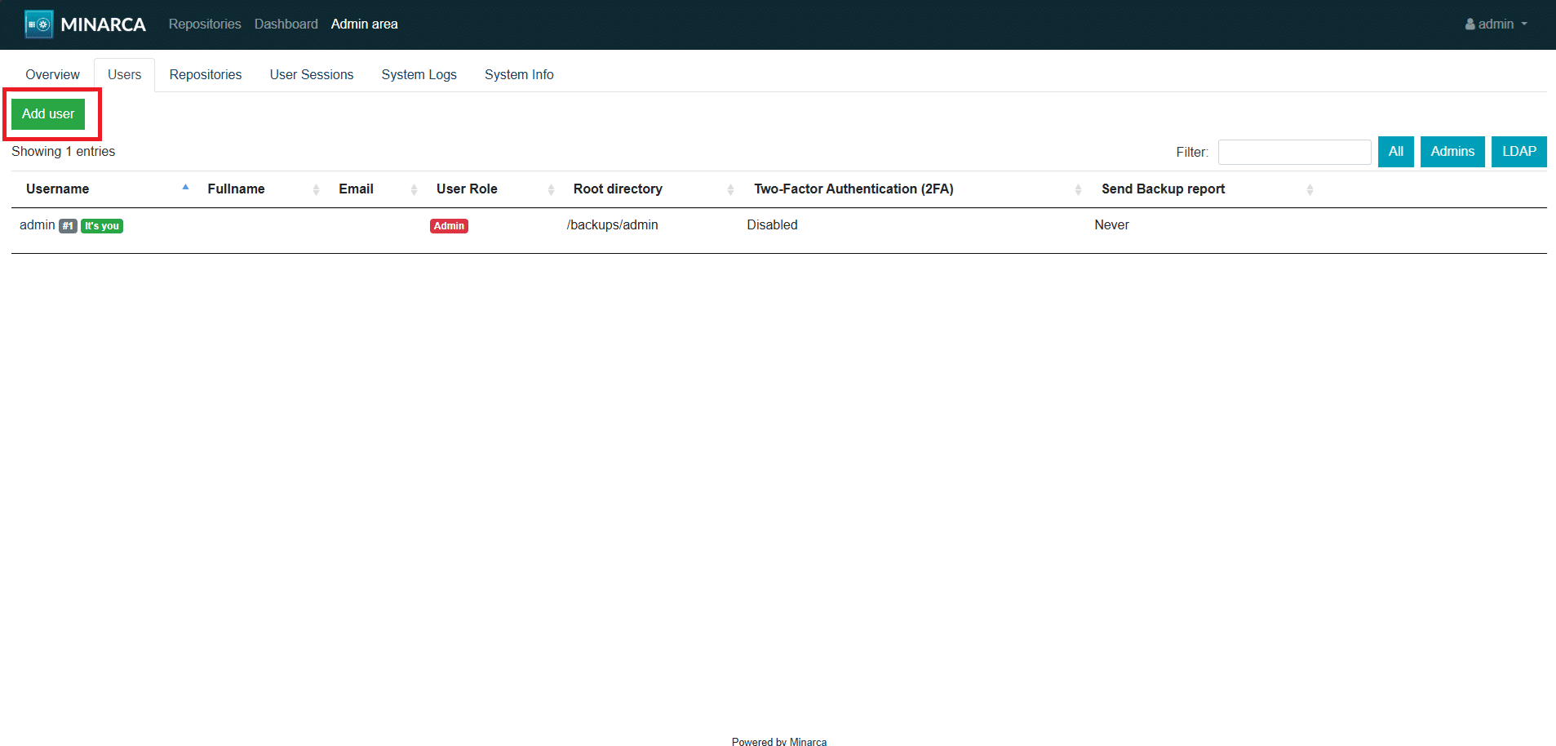This screenshot has height=746, width=1556.
Task: Sort by Root directory column arrows
Action: (731, 189)
